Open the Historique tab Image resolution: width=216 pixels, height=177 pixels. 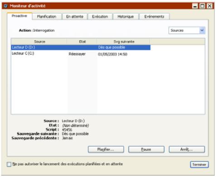(126, 16)
